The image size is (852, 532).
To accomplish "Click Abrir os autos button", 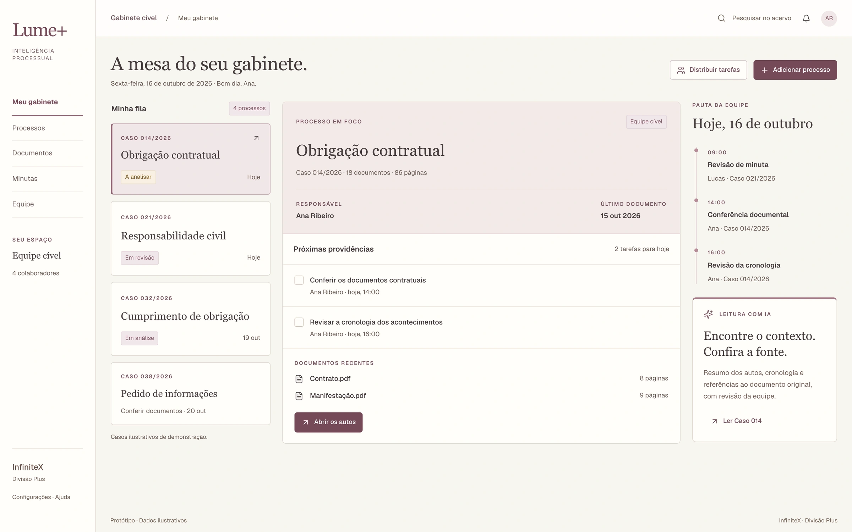I will pos(328,422).
